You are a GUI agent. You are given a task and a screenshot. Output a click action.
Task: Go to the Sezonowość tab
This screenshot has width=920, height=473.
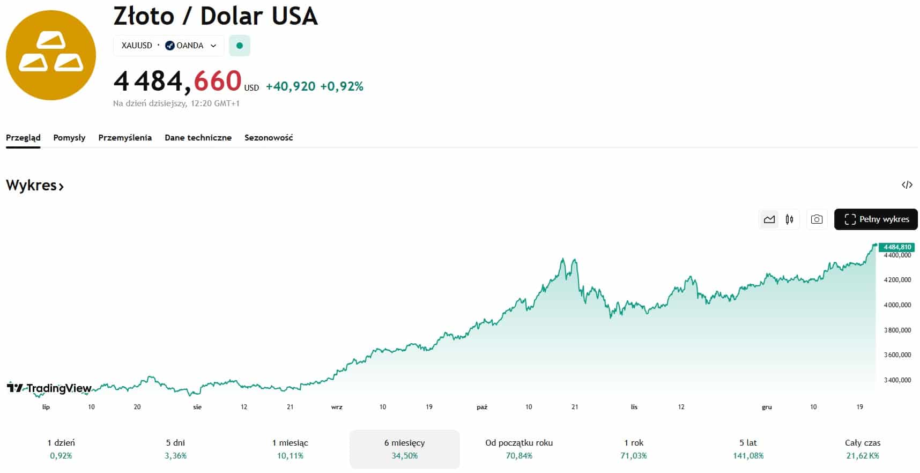[269, 138]
